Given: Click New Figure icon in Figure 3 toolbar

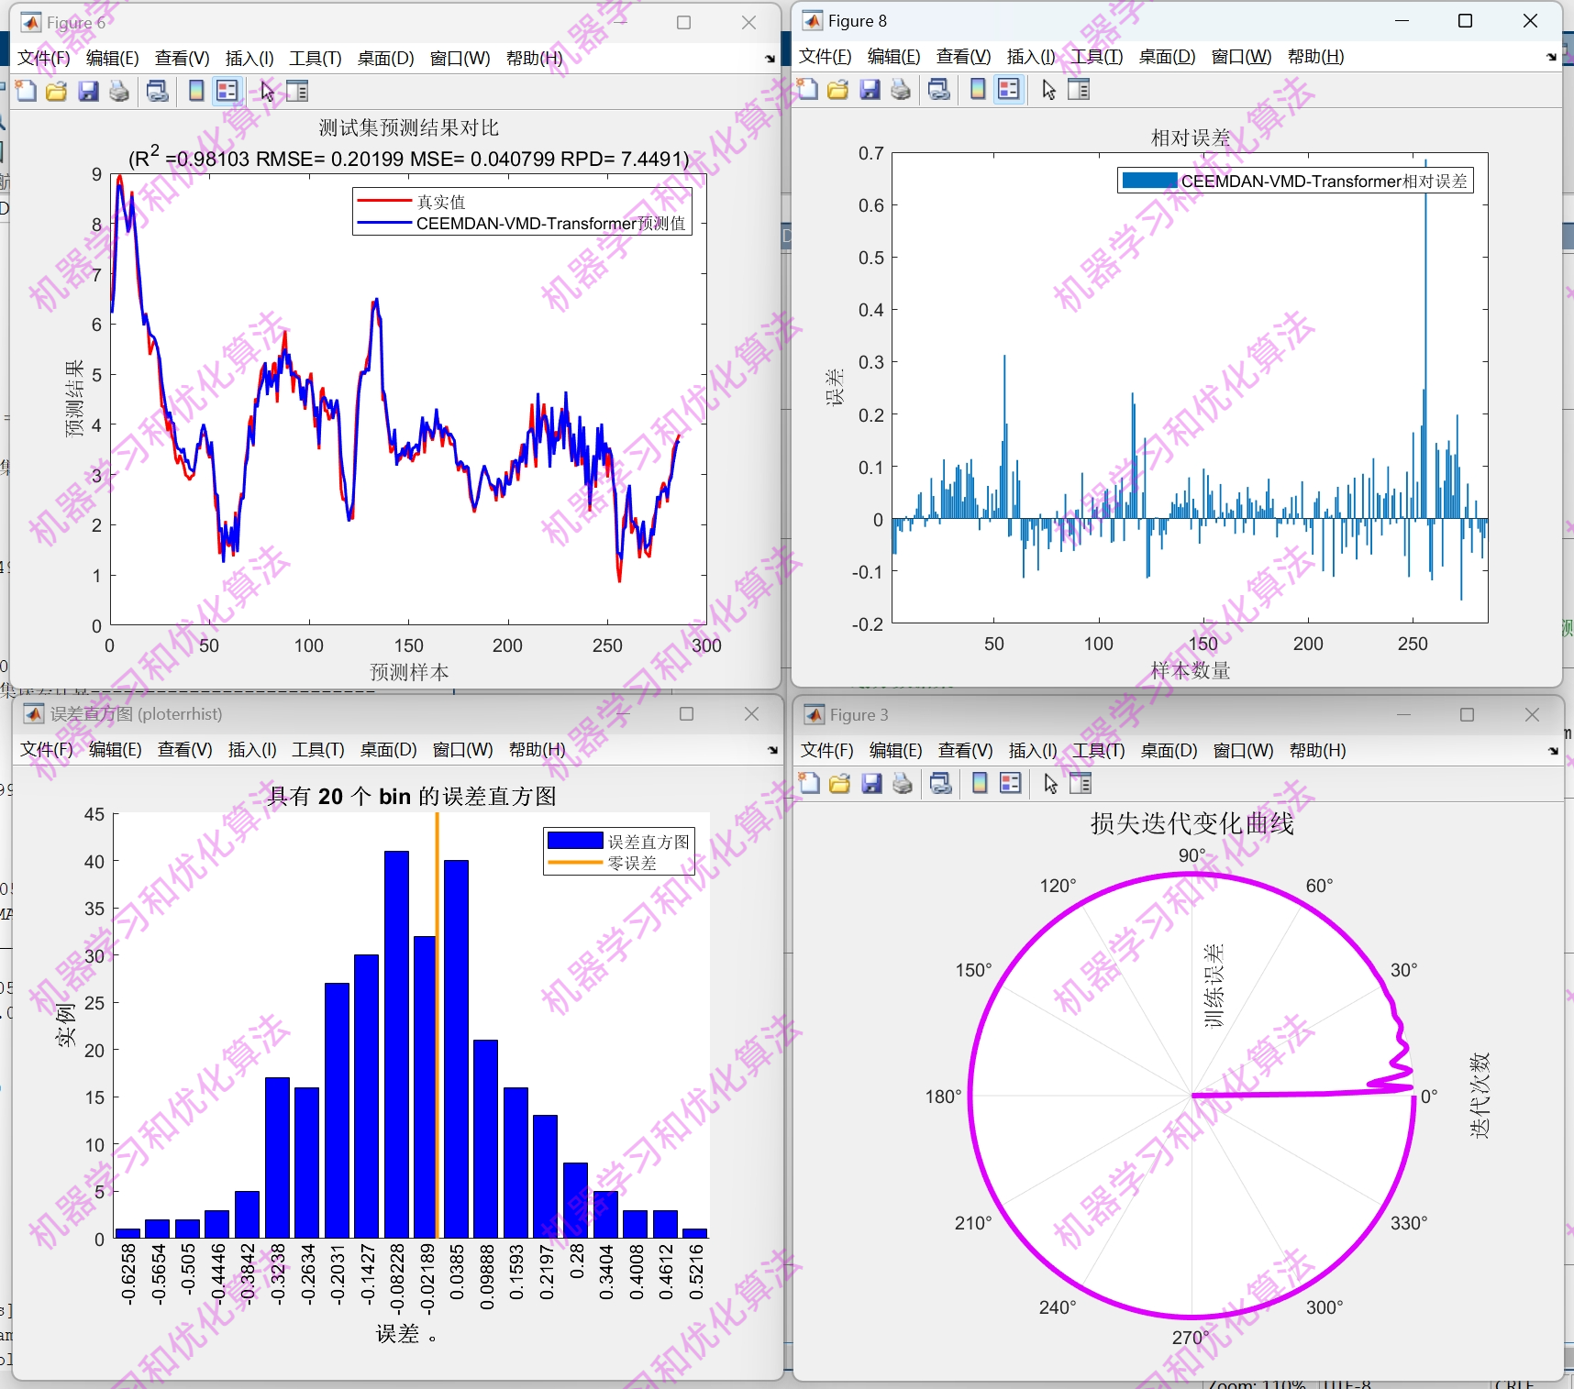Looking at the screenshot, I should [810, 783].
